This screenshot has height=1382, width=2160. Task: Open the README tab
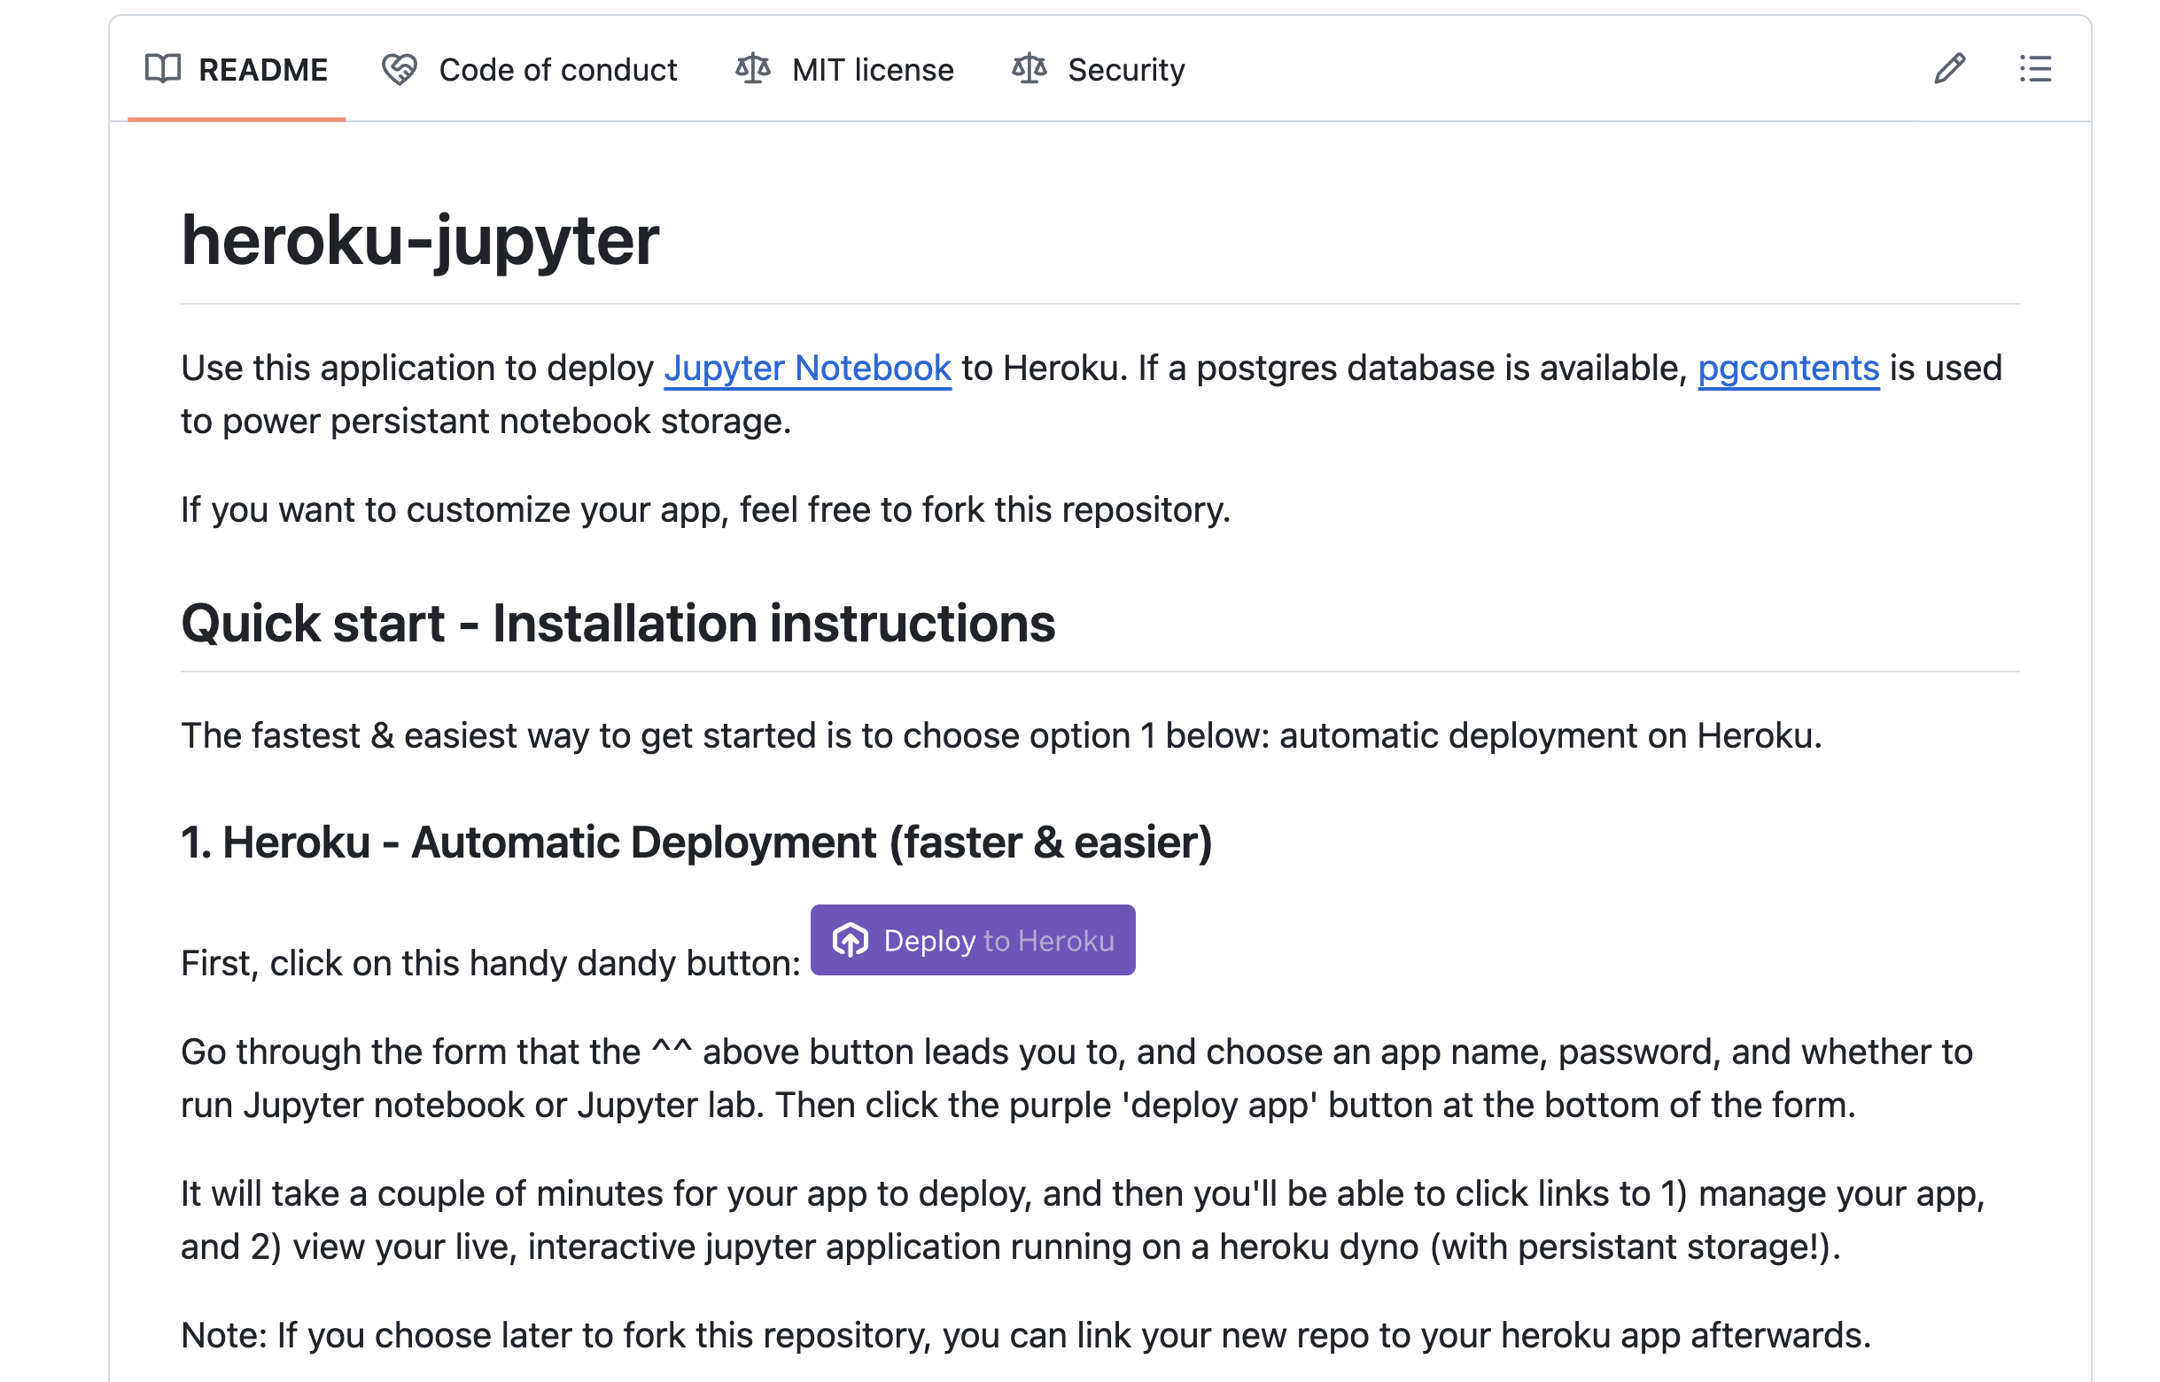(236, 69)
